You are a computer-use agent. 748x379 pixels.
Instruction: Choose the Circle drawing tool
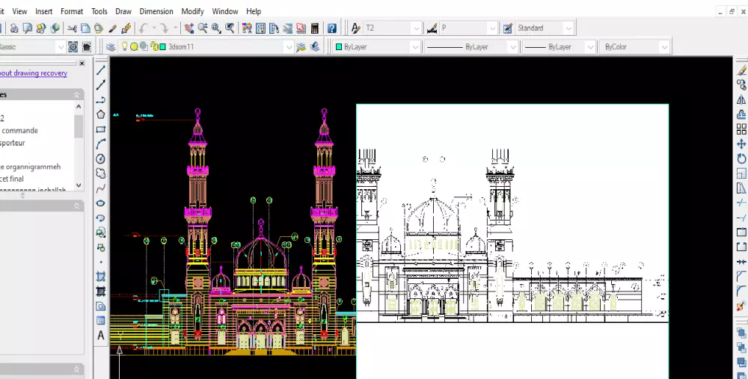coord(101,158)
